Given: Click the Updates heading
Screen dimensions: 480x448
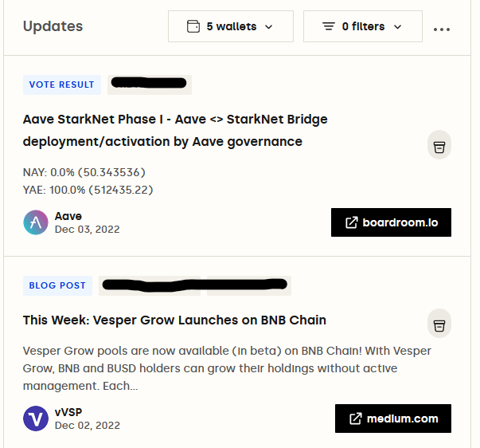Looking at the screenshot, I should click(x=53, y=26).
